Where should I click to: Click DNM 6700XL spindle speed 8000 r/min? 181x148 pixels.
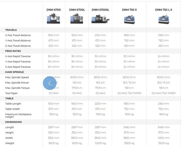coord(100,77)
